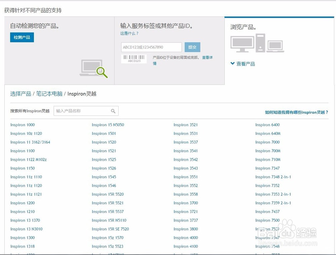Image resolution: width=336 pixels, height=255 pixels.
Task: Select Inspiron 7000 from the product list
Action: 267,142
